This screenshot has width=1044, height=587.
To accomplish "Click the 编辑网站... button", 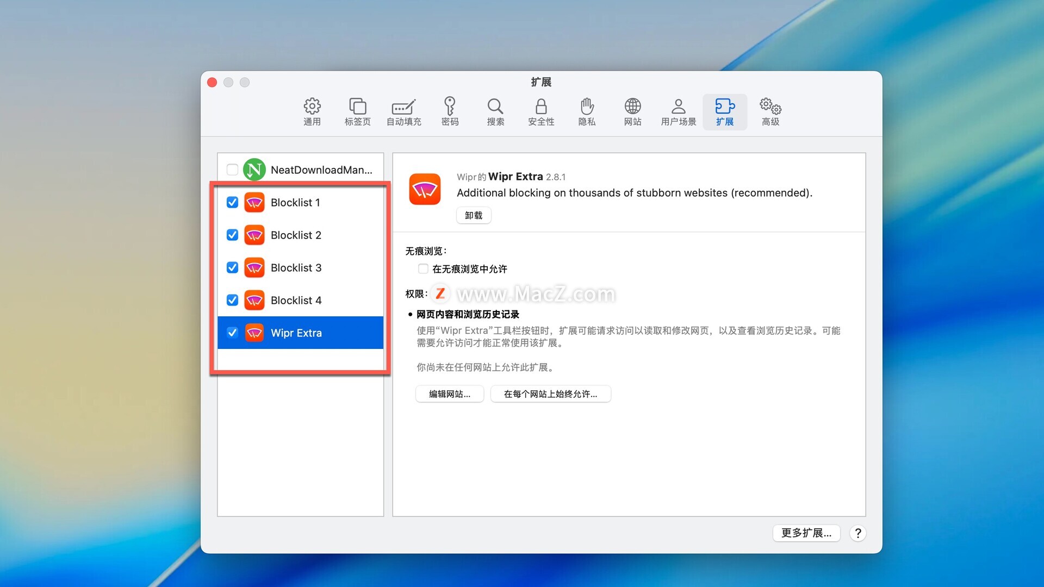I will tap(450, 394).
